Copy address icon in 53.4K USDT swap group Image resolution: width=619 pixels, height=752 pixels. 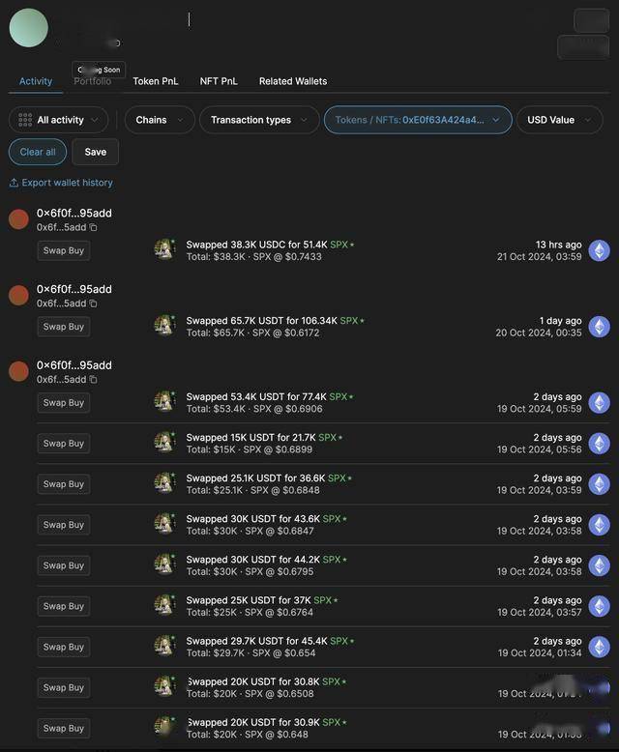94,379
